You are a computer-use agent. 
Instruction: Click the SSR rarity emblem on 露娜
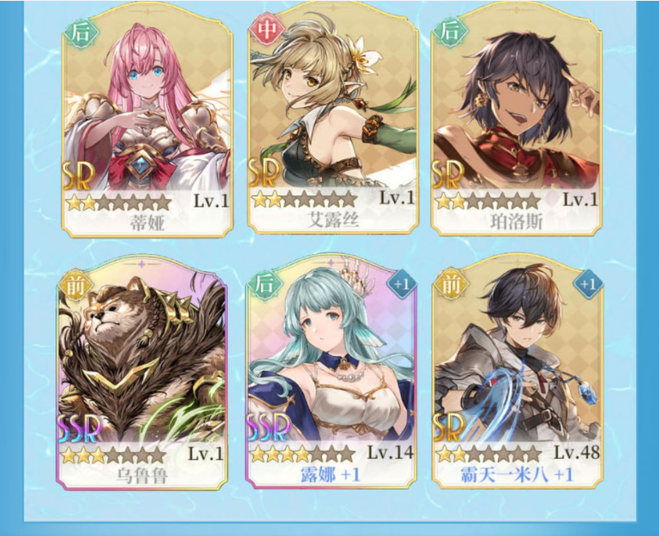point(269,427)
